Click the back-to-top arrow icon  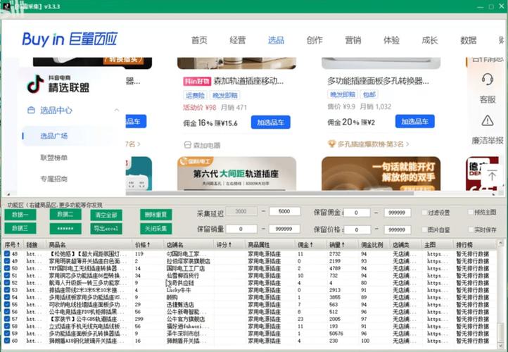491,175
